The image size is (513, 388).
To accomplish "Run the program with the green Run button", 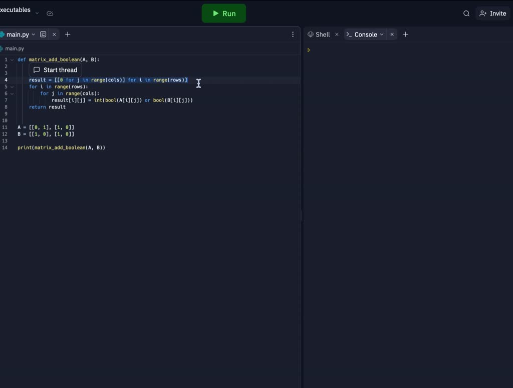I will pyautogui.click(x=224, y=13).
